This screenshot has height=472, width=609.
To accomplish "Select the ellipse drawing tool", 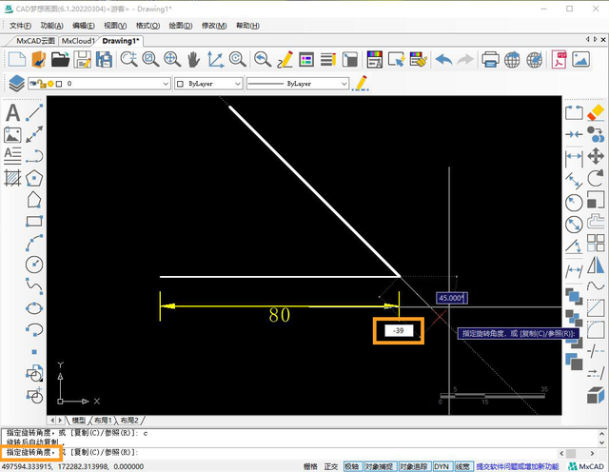I will [34, 308].
